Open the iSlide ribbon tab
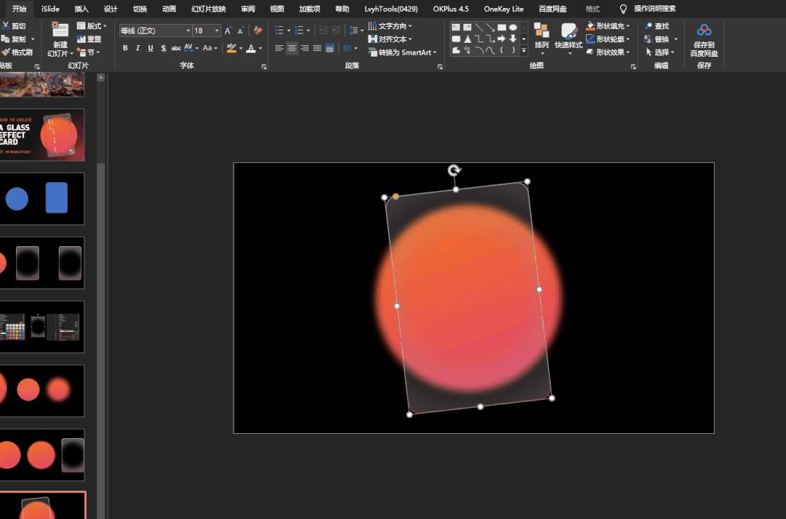 (x=50, y=9)
